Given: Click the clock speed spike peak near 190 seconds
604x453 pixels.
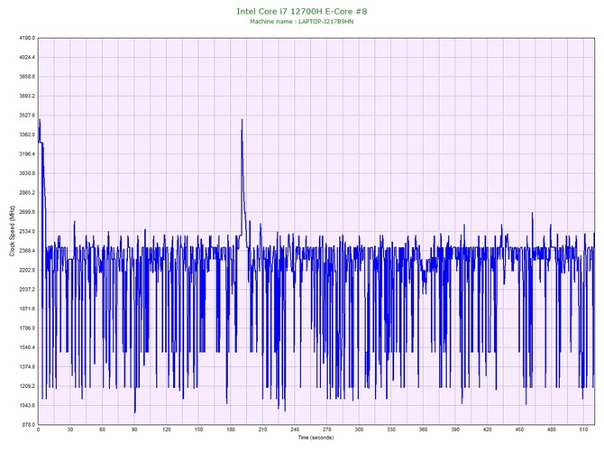Looking at the screenshot, I should 242,120.
